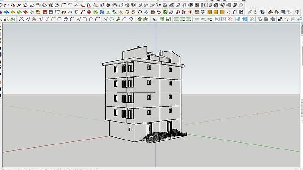
Task: Select the box on pedestal icon
Action: pyautogui.click(x=89, y=5)
